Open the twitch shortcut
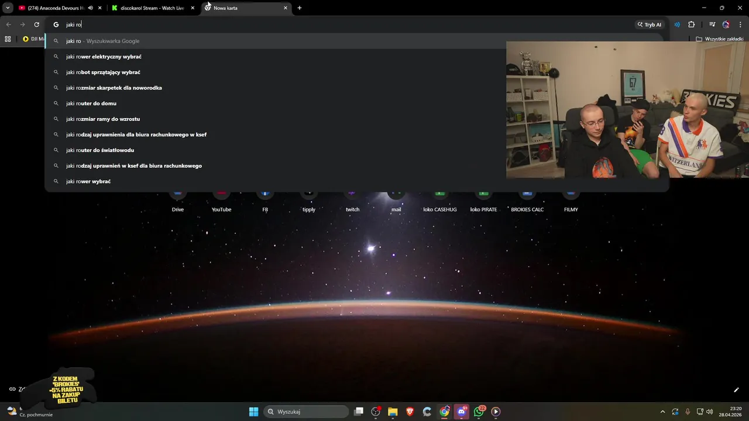 point(352,201)
